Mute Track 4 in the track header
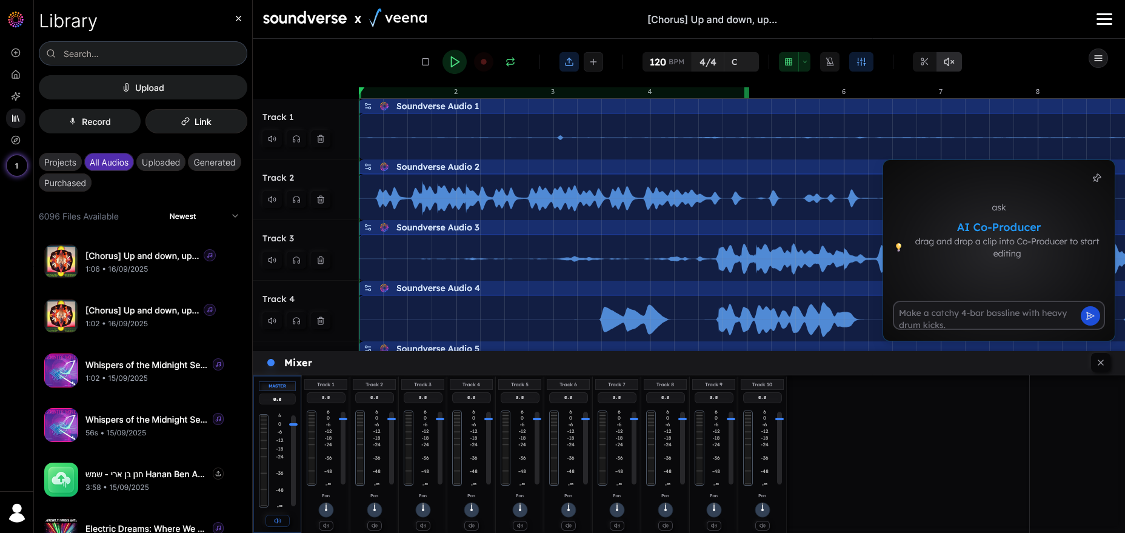1125x533 pixels. 272,321
